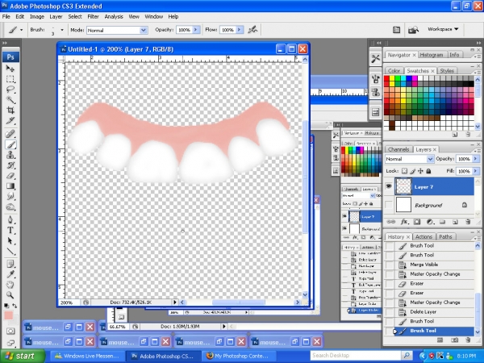Switch to the Histogram tab
This screenshot has height=363, width=484.
(432, 55)
